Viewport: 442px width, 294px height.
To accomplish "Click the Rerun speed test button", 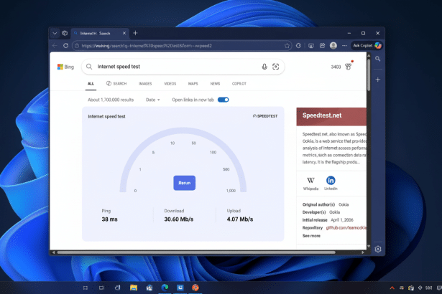I will click(185, 183).
